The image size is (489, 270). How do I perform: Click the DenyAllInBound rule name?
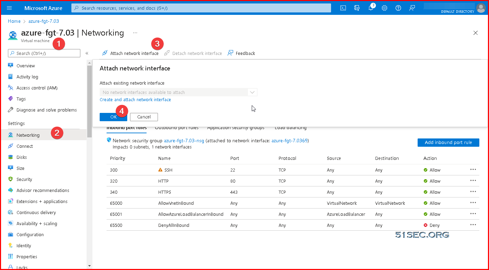(x=174, y=225)
